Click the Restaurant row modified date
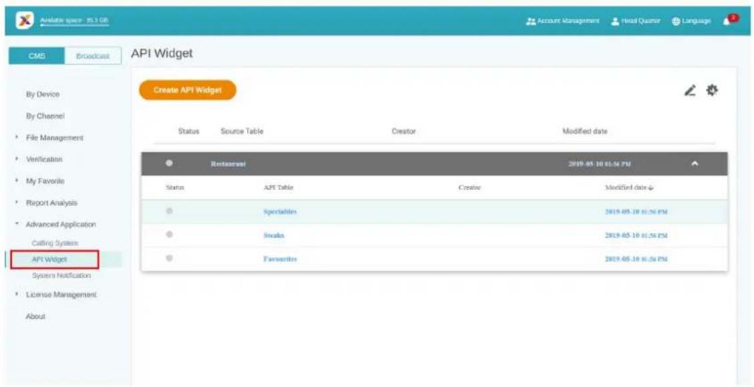The height and width of the screenshot is (387, 754). click(600, 164)
